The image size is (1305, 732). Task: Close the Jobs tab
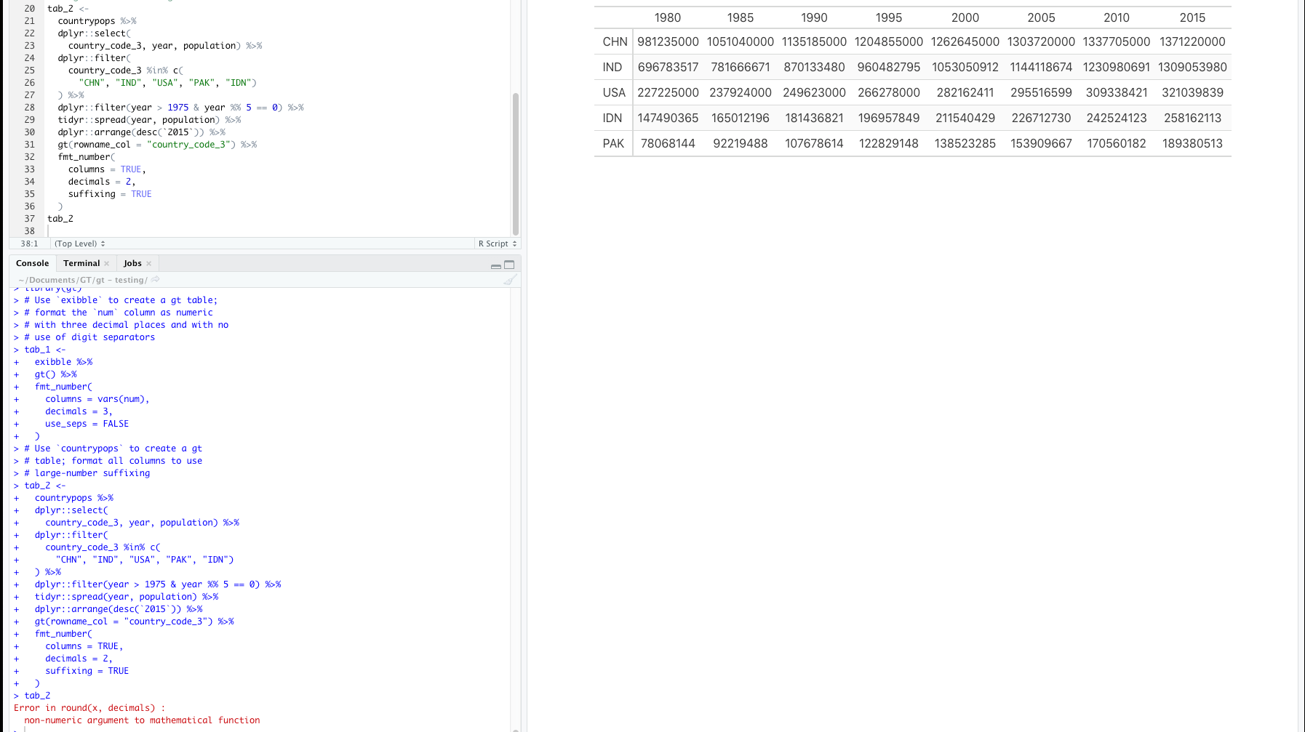(148, 262)
